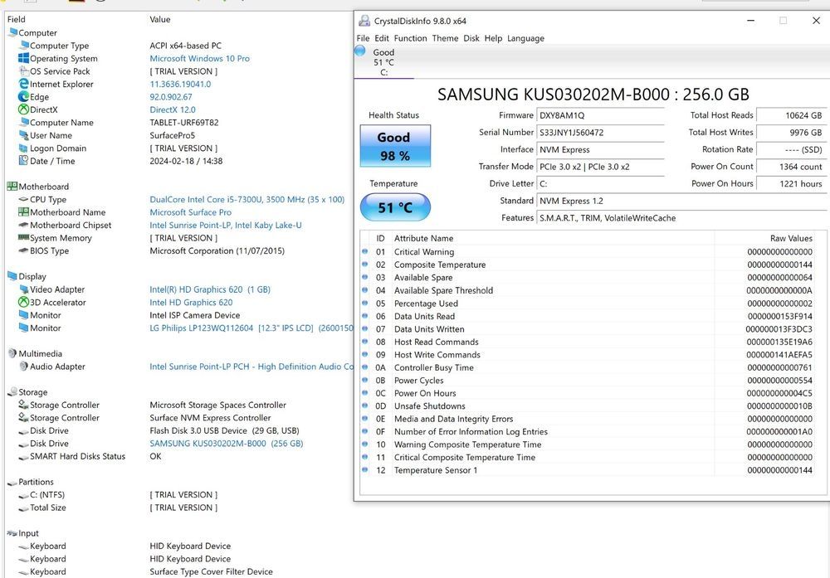Image resolution: width=830 pixels, height=578 pixels.
Task: Select the Percentage Used status dot
Action: (x=364, y=303)
